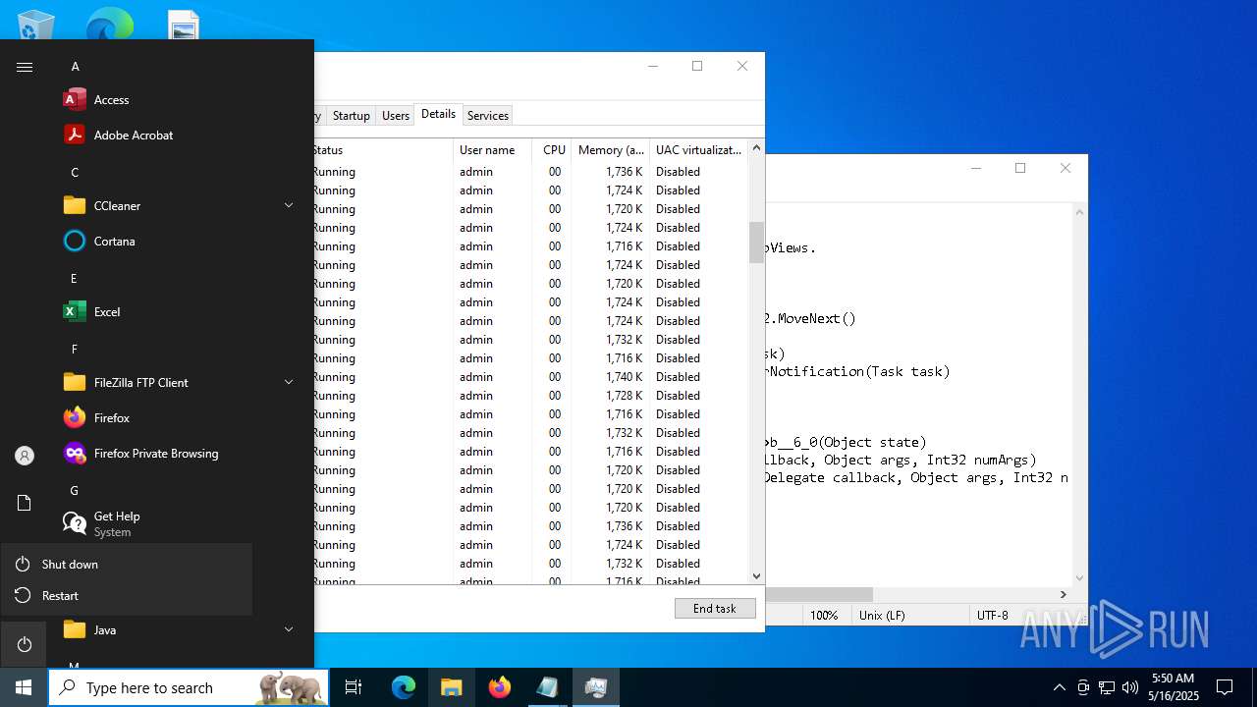The width and height of the screenshot is (1257, 707).
Task: Click the letter G header in app list
Action: 75,491
